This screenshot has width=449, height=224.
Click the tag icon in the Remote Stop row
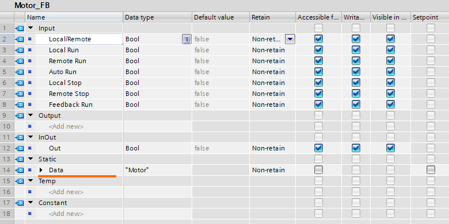(20, 94)
